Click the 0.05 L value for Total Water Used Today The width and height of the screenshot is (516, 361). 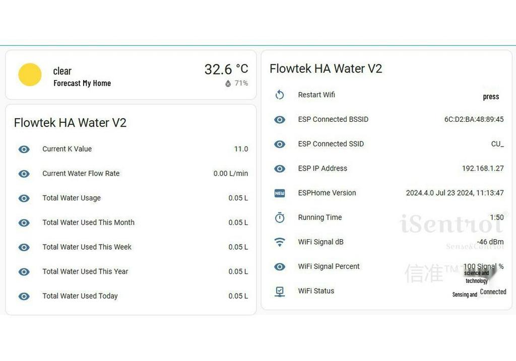[x=238, y=296]
